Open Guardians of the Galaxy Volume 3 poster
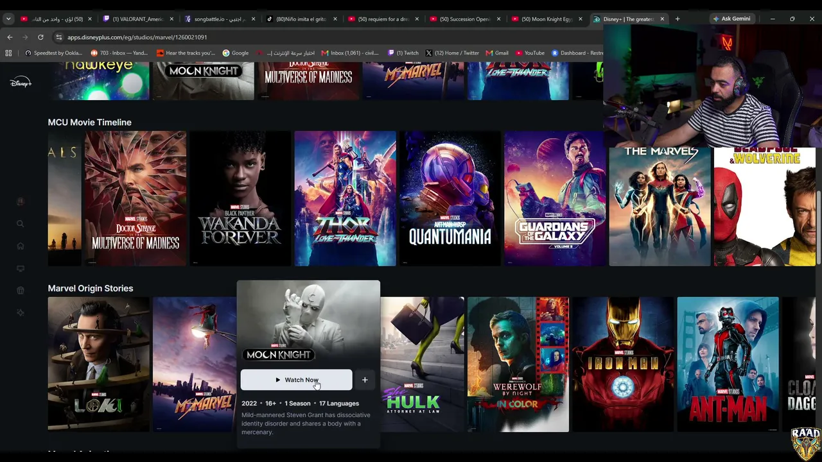The height and width of the screenshot is (462, 822). (555, 198)
